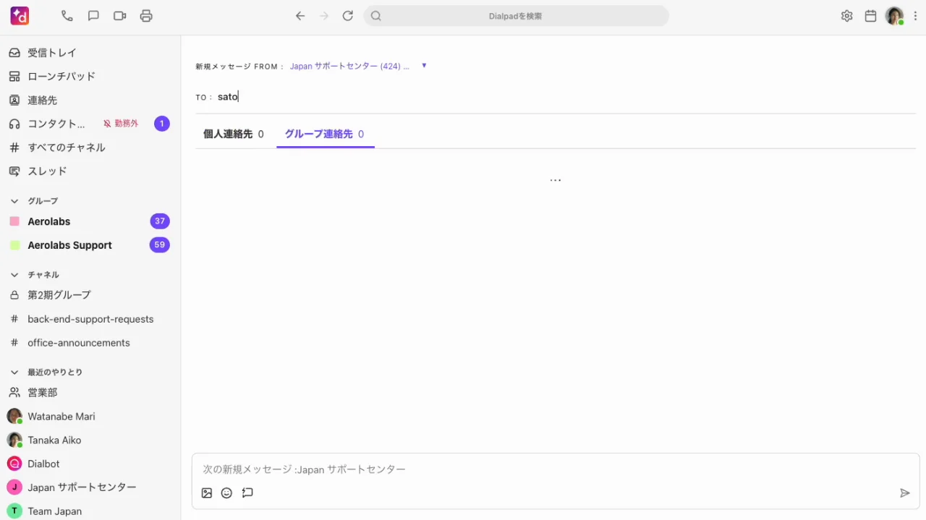Viewport: 926px width, 520px height.
Task: Click the Dialpad logo icon
Action: [20, 16]
